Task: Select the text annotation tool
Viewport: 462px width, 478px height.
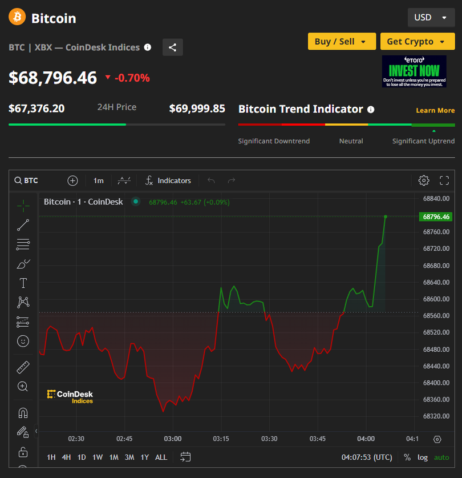Action: 23,283
